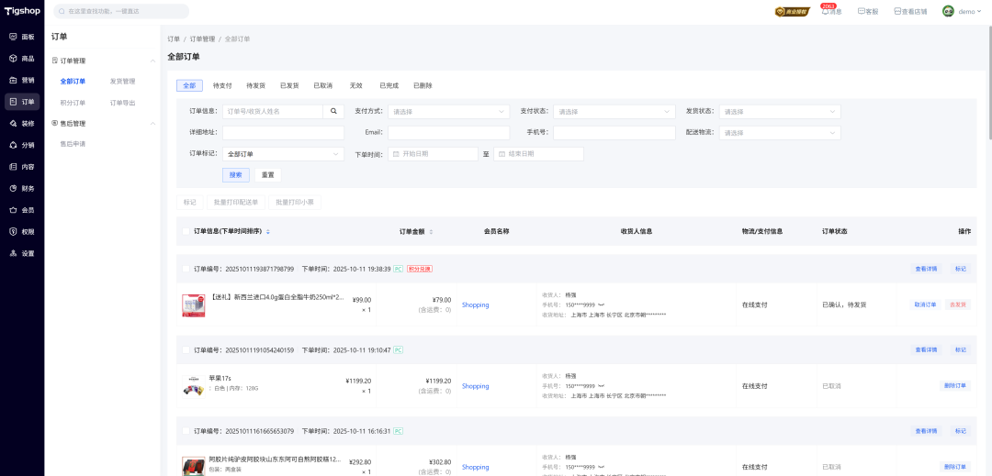The width and height of the screenshot is (992, 476).
Task: Click 查看详情 for order 20251011193871798799
Action: (x=926, y=269)
